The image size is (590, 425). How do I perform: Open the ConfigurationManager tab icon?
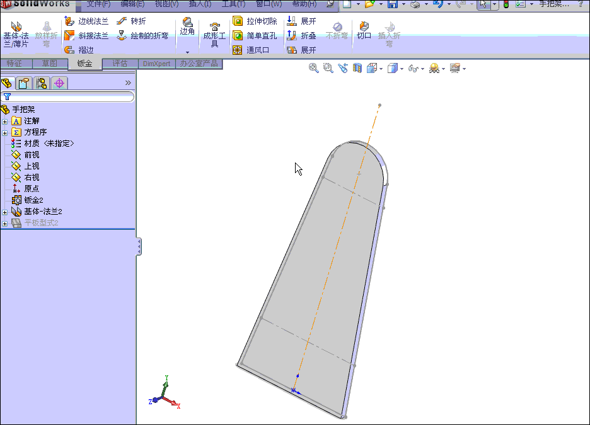pos(42,83)
